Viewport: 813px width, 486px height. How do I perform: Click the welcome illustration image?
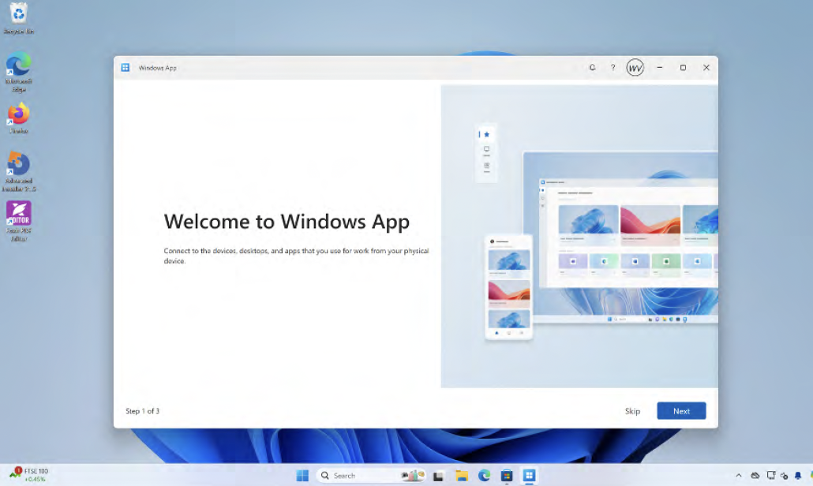(579, 236)
